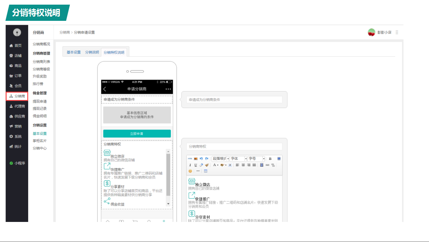
Task: Click the Bold button in editor toolbar
Action: (270, 159)
